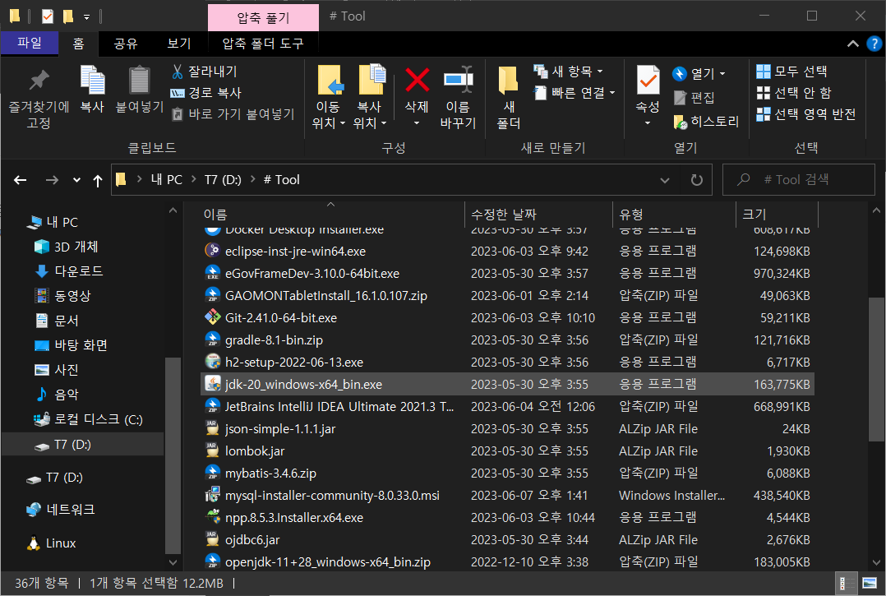This screenshot has height=596, width=886.
Task: Click the 붙여넣기 (Paste) clipboard icon
Action: (x=139, y=90)
